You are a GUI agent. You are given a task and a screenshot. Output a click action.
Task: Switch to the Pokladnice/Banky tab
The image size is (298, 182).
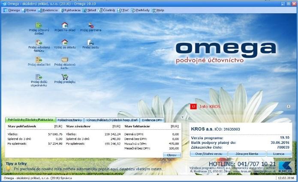click(x=70, y=120)
